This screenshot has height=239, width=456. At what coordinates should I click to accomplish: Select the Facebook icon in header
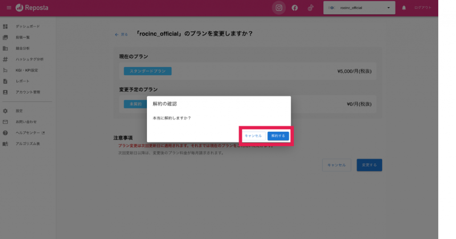tap(294, 8)
